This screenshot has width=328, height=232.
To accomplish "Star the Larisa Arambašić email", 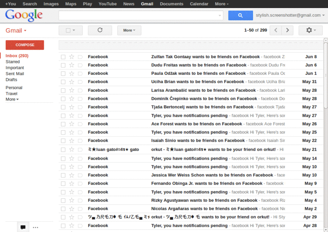I will [71, 90].
